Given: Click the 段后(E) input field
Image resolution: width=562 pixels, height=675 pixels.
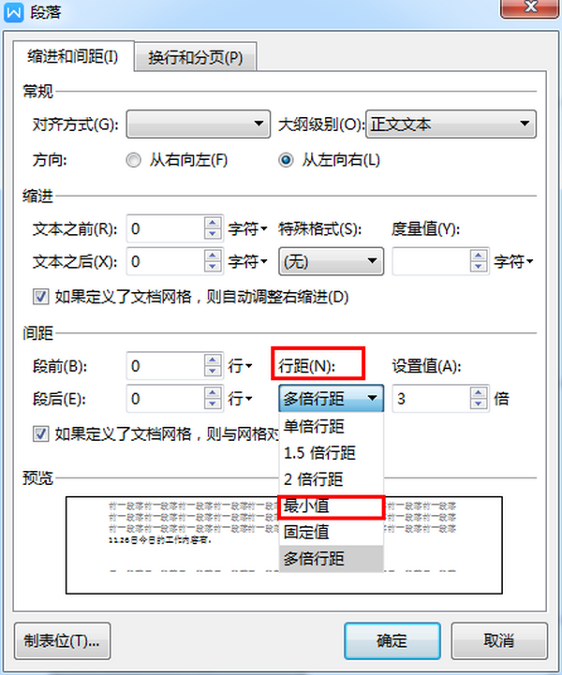Looking at the screenshot, I should click(x=166, y=399).
